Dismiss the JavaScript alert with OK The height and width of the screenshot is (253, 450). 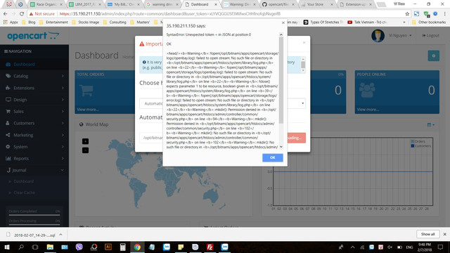click(272, 157)
